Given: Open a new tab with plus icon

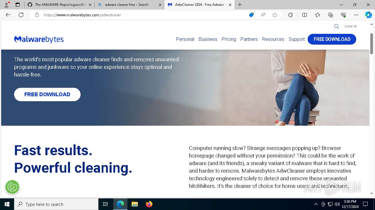Looking at the screenshot, I should pyautogui.click(x=240, y=5).
